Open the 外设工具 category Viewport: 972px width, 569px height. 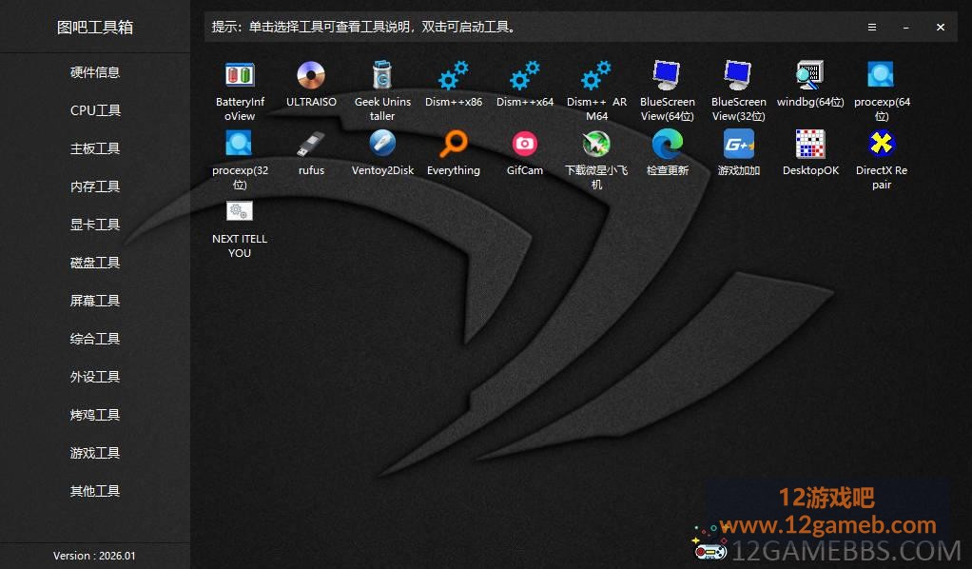click(95, 377)
